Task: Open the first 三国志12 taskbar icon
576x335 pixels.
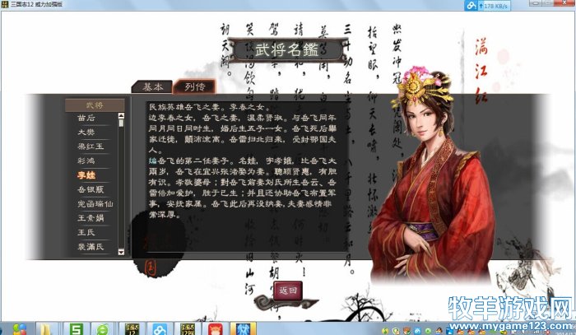Action: 132,329
